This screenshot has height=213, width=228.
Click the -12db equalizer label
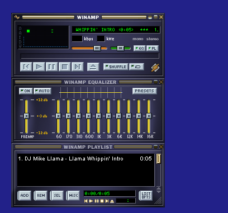tap(42, 133)
